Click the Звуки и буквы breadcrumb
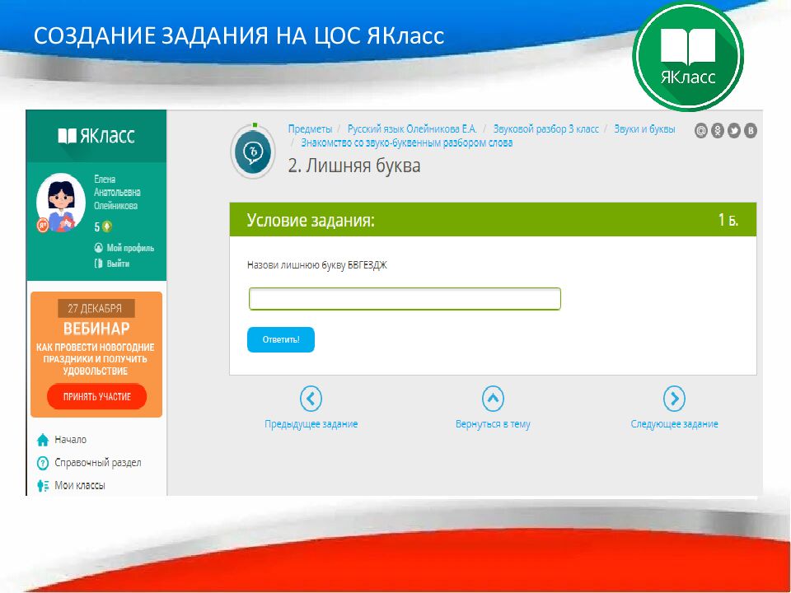The width and height of the screenshot is (791, 593). [644, 128]
